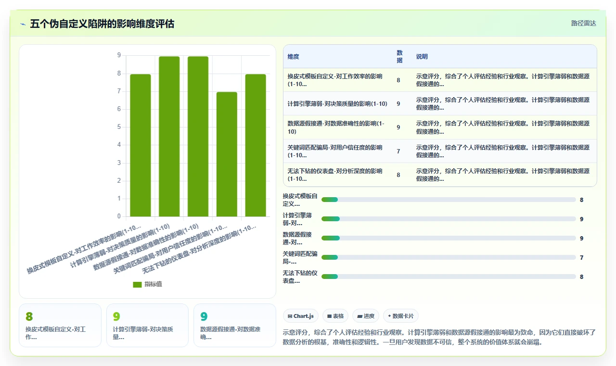Open the data card 数据源假接通-对数据准确
Image resolution: width=616 pixels, height=366 pixels.
click(x=235, y=325)
